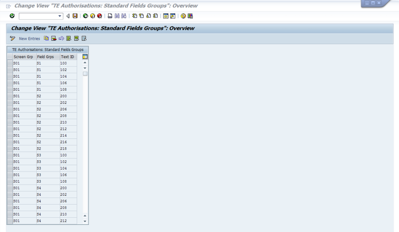Click the Next Page icon
This screenshot has height=232, width=399.
coord(148,16)
